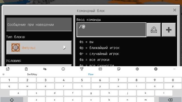Open SwiftKey settings gear icon
Image resolution: width=182 pixels, height=102 pixels.
(137, 69)
